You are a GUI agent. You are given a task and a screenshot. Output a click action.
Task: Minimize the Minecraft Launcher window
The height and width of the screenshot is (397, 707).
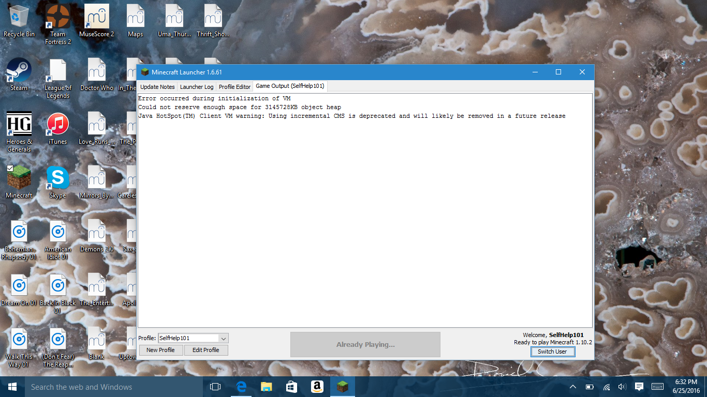click(535, 72)
